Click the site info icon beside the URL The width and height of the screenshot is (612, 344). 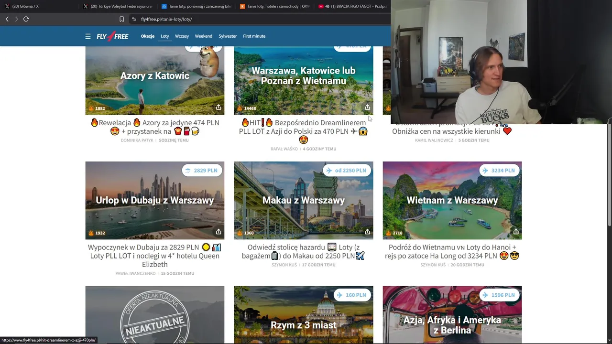(134, 19)
